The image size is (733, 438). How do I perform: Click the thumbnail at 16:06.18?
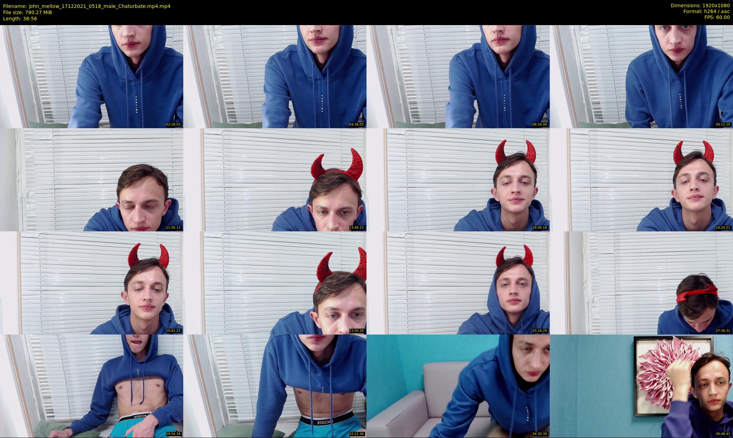pyautogui.click(x=458, y=179)
